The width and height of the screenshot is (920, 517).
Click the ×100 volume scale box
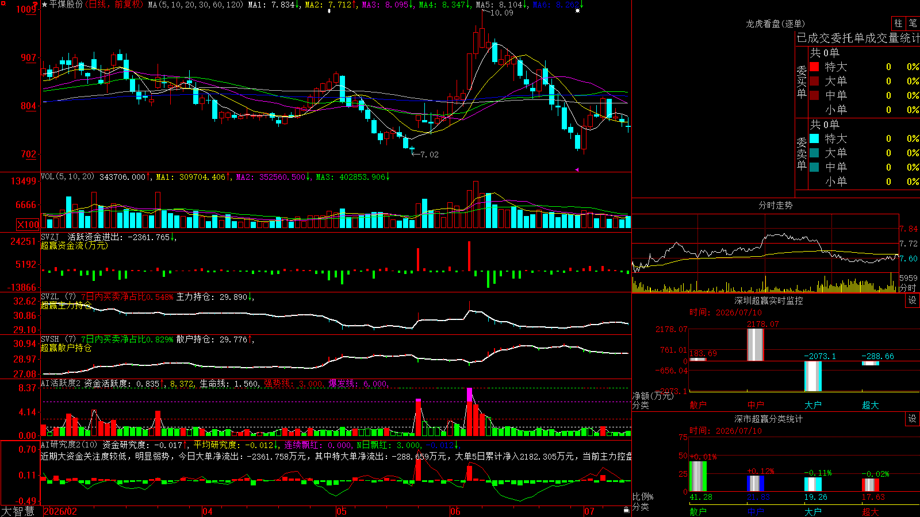click(x=28, y=225)
